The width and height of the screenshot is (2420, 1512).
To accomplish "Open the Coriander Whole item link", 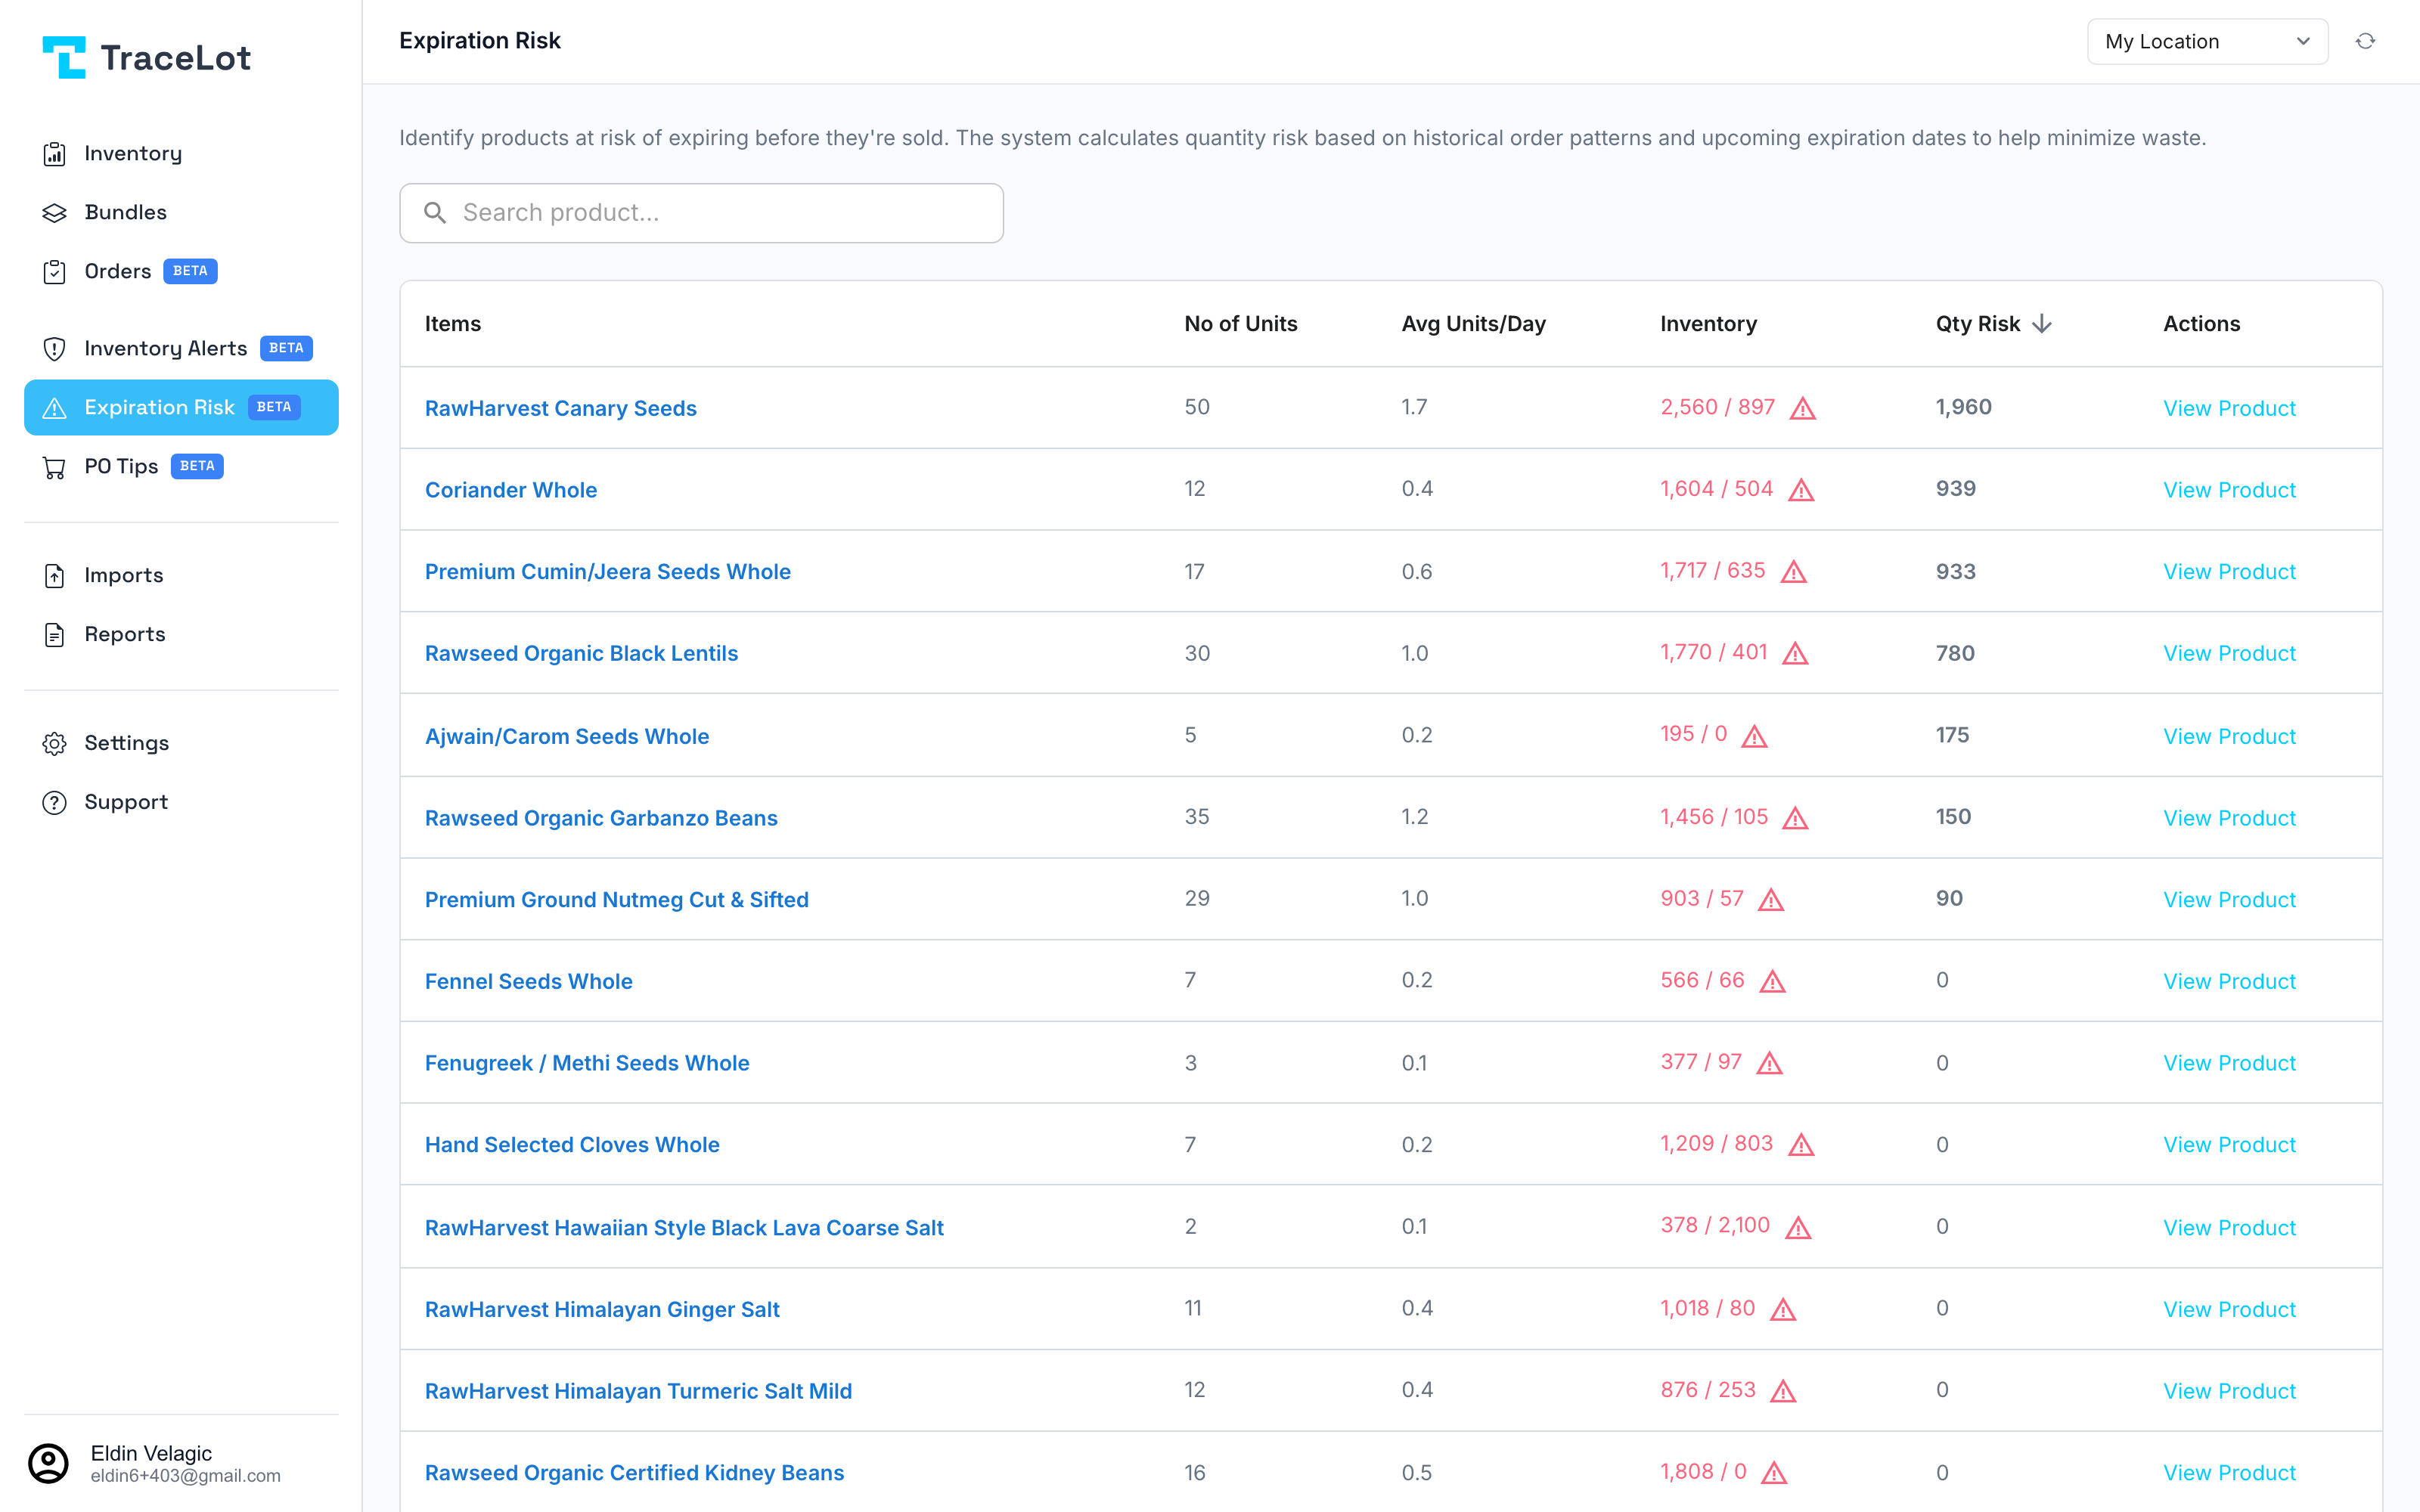I will pyautogui.click(x=510, y=490).
